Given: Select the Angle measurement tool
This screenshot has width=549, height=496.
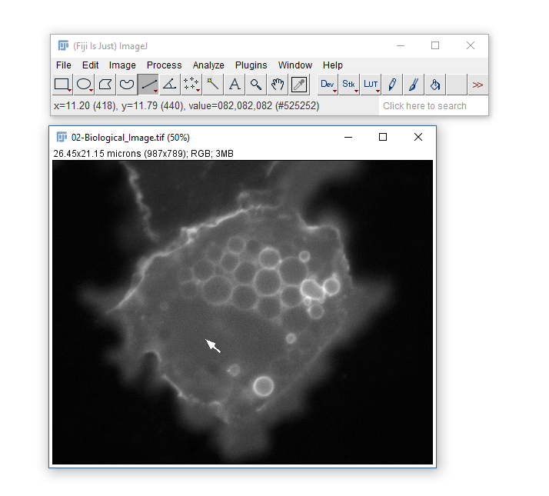Looking at the screenshot, I should [x=170, y=84].
